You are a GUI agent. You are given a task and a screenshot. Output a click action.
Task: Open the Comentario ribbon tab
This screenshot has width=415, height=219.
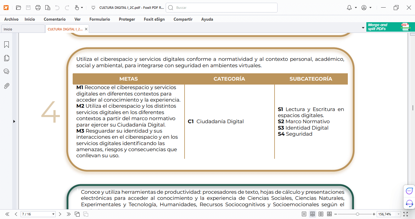[x=55, y=19]
